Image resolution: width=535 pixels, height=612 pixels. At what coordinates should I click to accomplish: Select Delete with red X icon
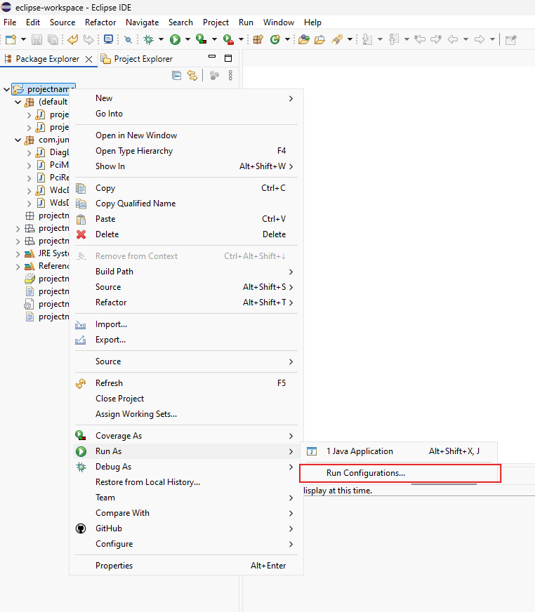[107, 234]
